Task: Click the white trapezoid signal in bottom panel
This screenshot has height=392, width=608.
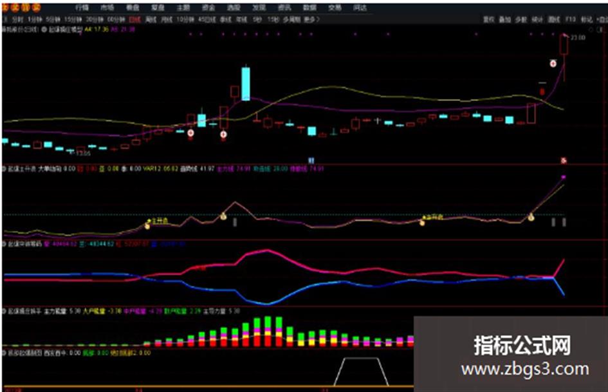Action: tap(362, 371)
